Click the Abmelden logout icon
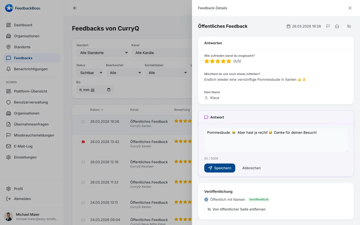Screen dimensions: 360x225 coord(8,199)
